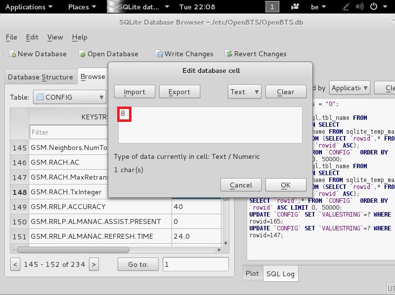Select GSM.RRLP.ALMANAC.REFRESH.TIME cell

[x=100, y=236]
